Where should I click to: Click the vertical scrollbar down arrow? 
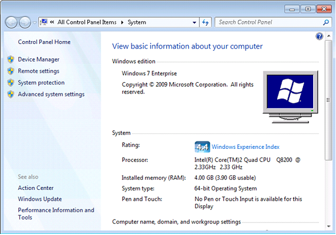pos(329,226)
